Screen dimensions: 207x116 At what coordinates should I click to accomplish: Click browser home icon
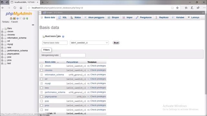tap(21, 8)
